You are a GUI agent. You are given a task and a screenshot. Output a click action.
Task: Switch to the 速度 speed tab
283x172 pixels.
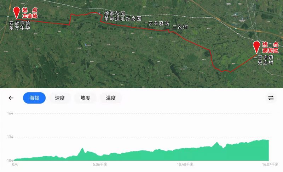tap(60, 98)
